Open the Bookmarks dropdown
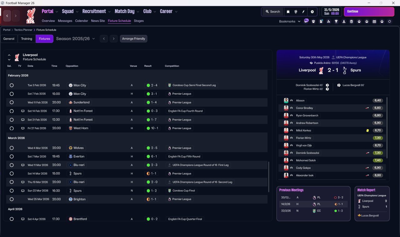Screen dimensions: 400x237 click(290, 22)
